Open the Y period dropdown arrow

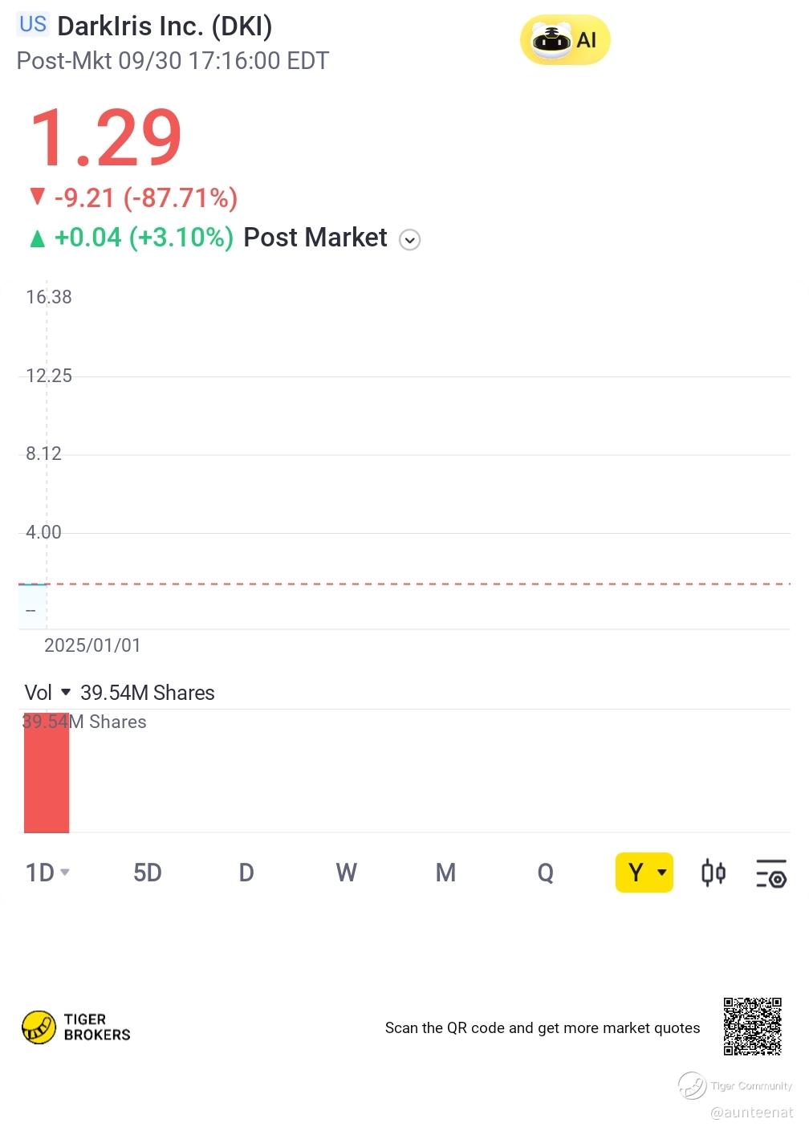pyautogui.click(x=662, y=873)
